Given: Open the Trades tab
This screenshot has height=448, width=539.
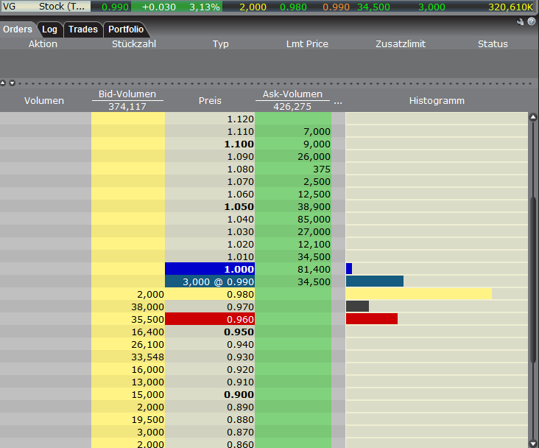Looking at the screenshot, I should (82, 29).
